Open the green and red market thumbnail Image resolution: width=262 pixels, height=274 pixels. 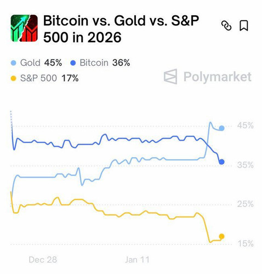point(24,28)
